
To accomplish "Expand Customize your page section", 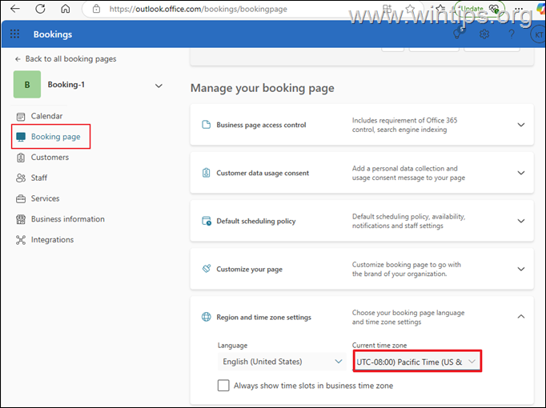I will 521,269.
